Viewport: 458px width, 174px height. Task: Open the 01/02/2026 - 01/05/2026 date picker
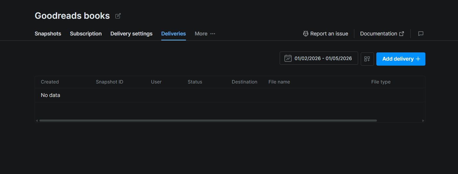(x=319, y=58)
